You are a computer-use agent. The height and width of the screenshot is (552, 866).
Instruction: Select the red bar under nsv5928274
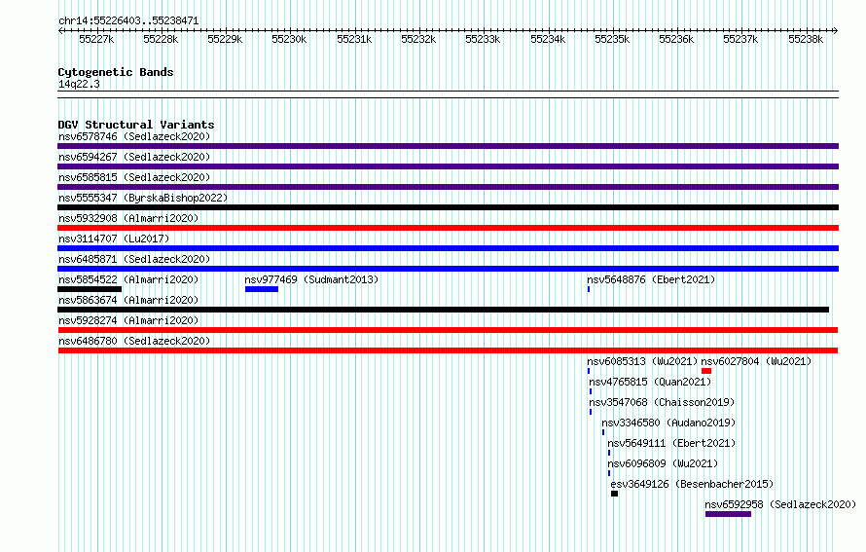448,330
